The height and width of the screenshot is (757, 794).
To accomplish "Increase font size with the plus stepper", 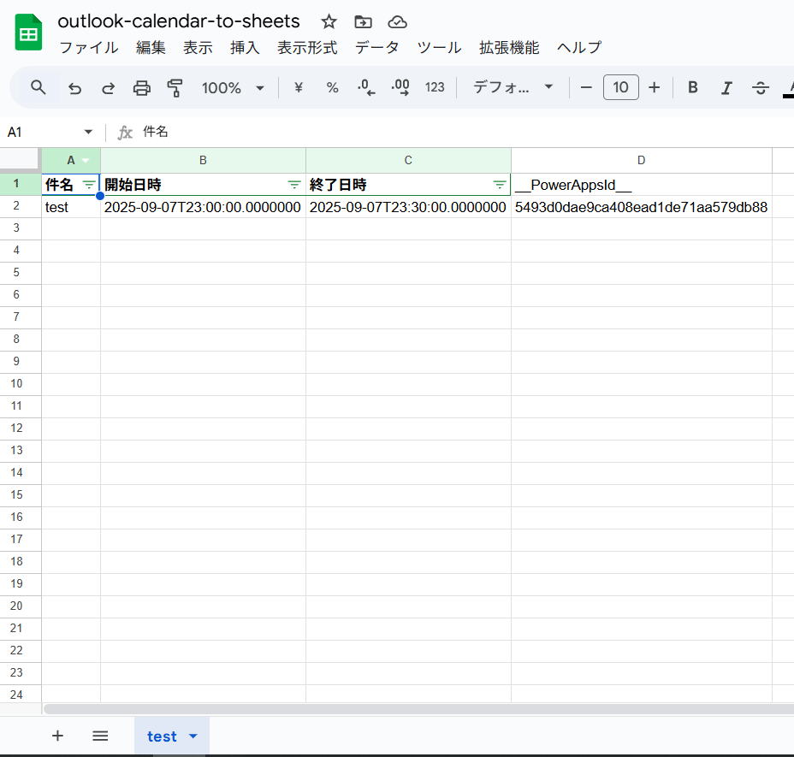I will (654, 87).
